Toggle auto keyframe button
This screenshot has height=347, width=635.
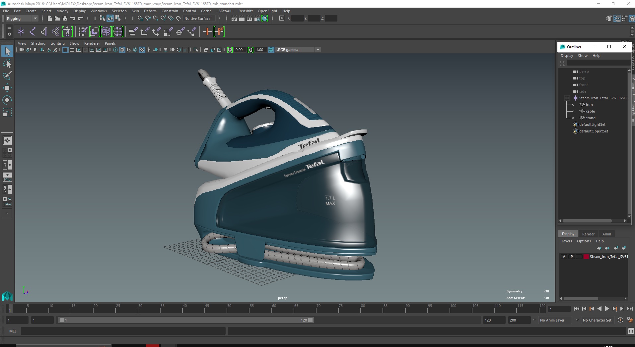point(620,320)
